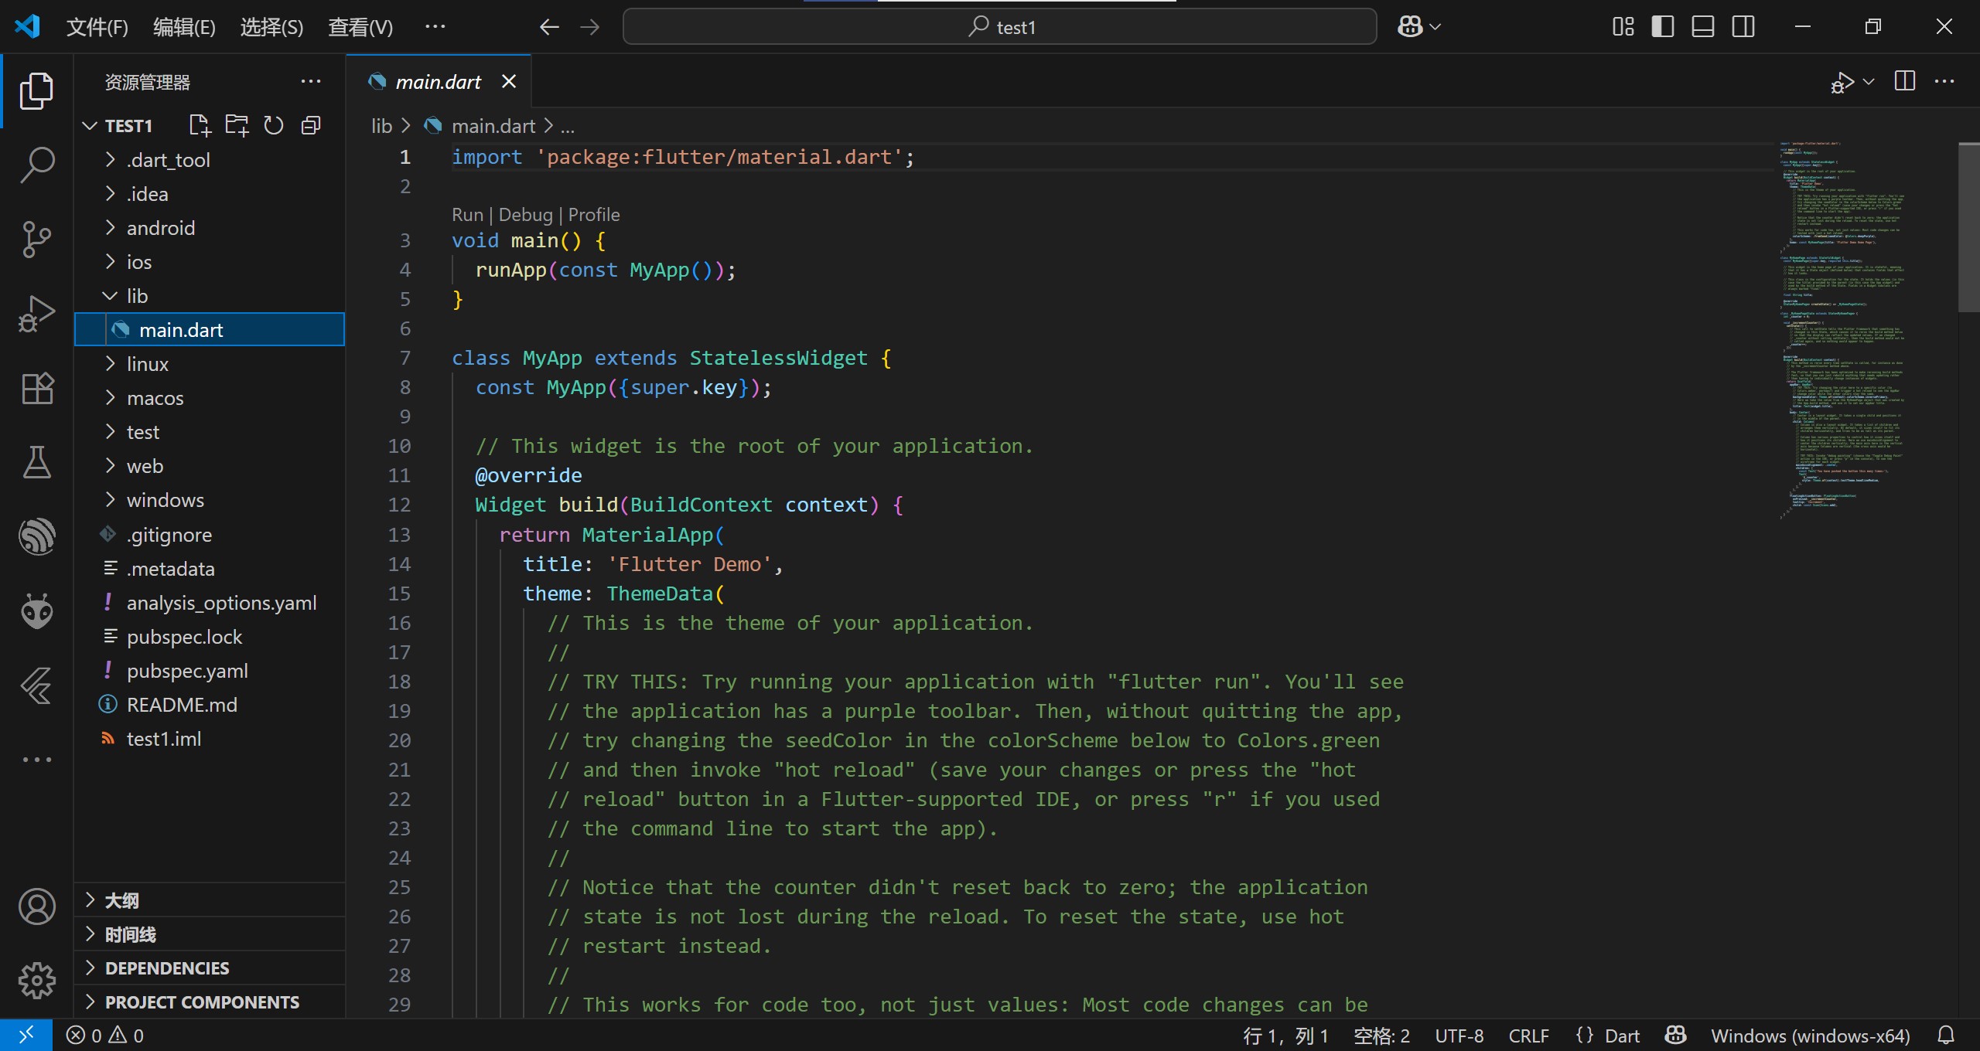
Task: Toggle the primary side bar visibility
Action: click(1662, 27)
